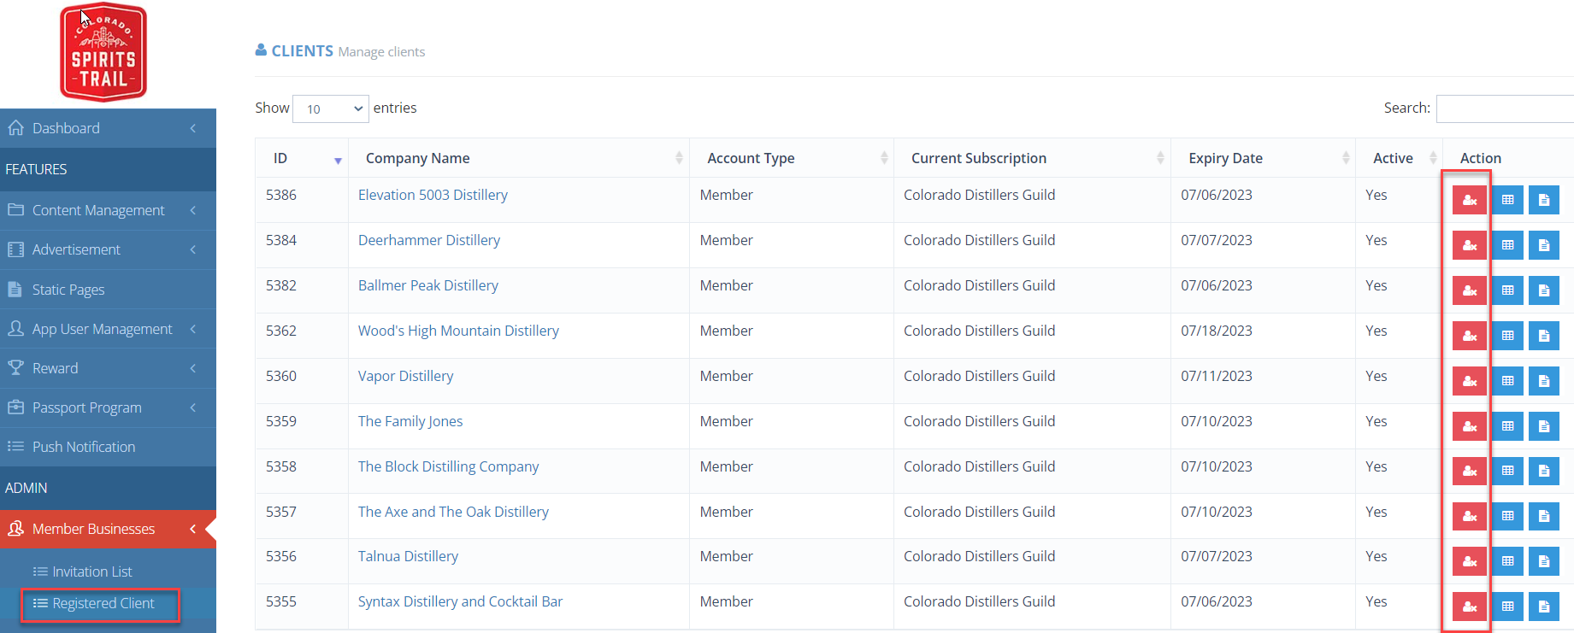Click red user icon in Deerhammer Distillery row

[x=1469, y=245]
